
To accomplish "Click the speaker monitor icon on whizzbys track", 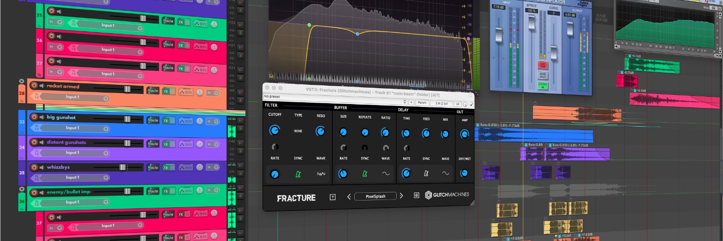I will click(42, 167).
